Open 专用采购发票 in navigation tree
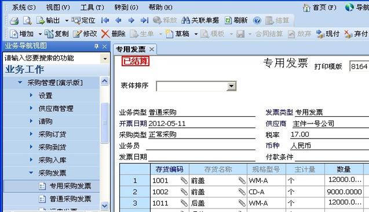 (65, 186)
